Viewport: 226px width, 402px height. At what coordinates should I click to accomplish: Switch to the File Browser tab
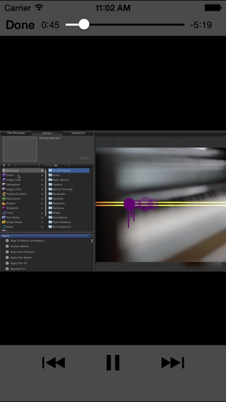16,133
